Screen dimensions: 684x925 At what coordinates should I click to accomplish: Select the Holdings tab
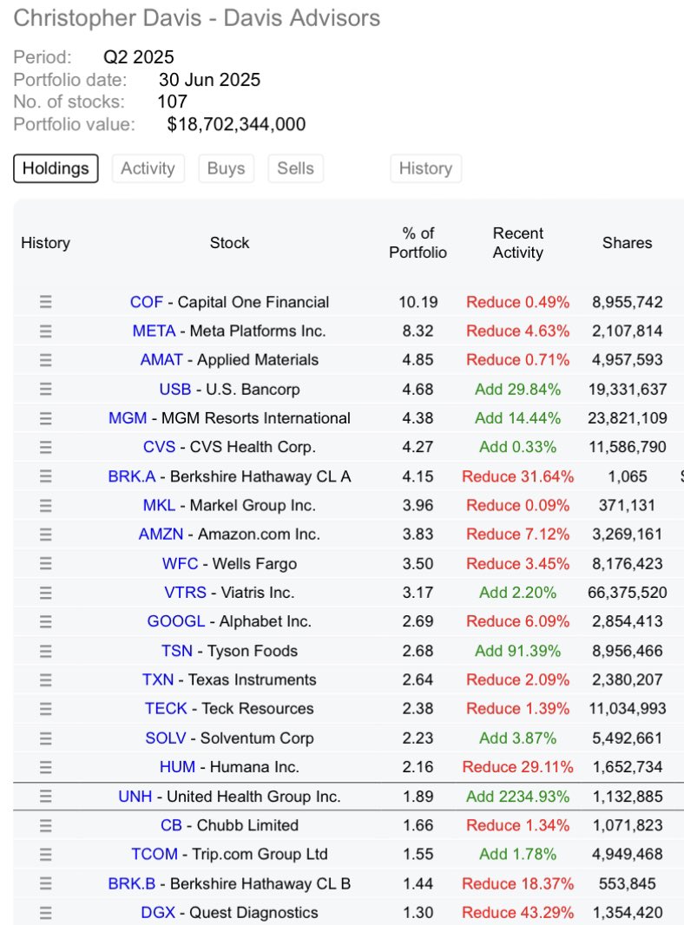[x=56, y=168]
